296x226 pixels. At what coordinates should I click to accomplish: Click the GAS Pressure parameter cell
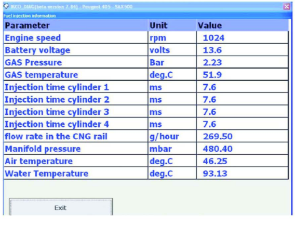(x=75, y=62)
